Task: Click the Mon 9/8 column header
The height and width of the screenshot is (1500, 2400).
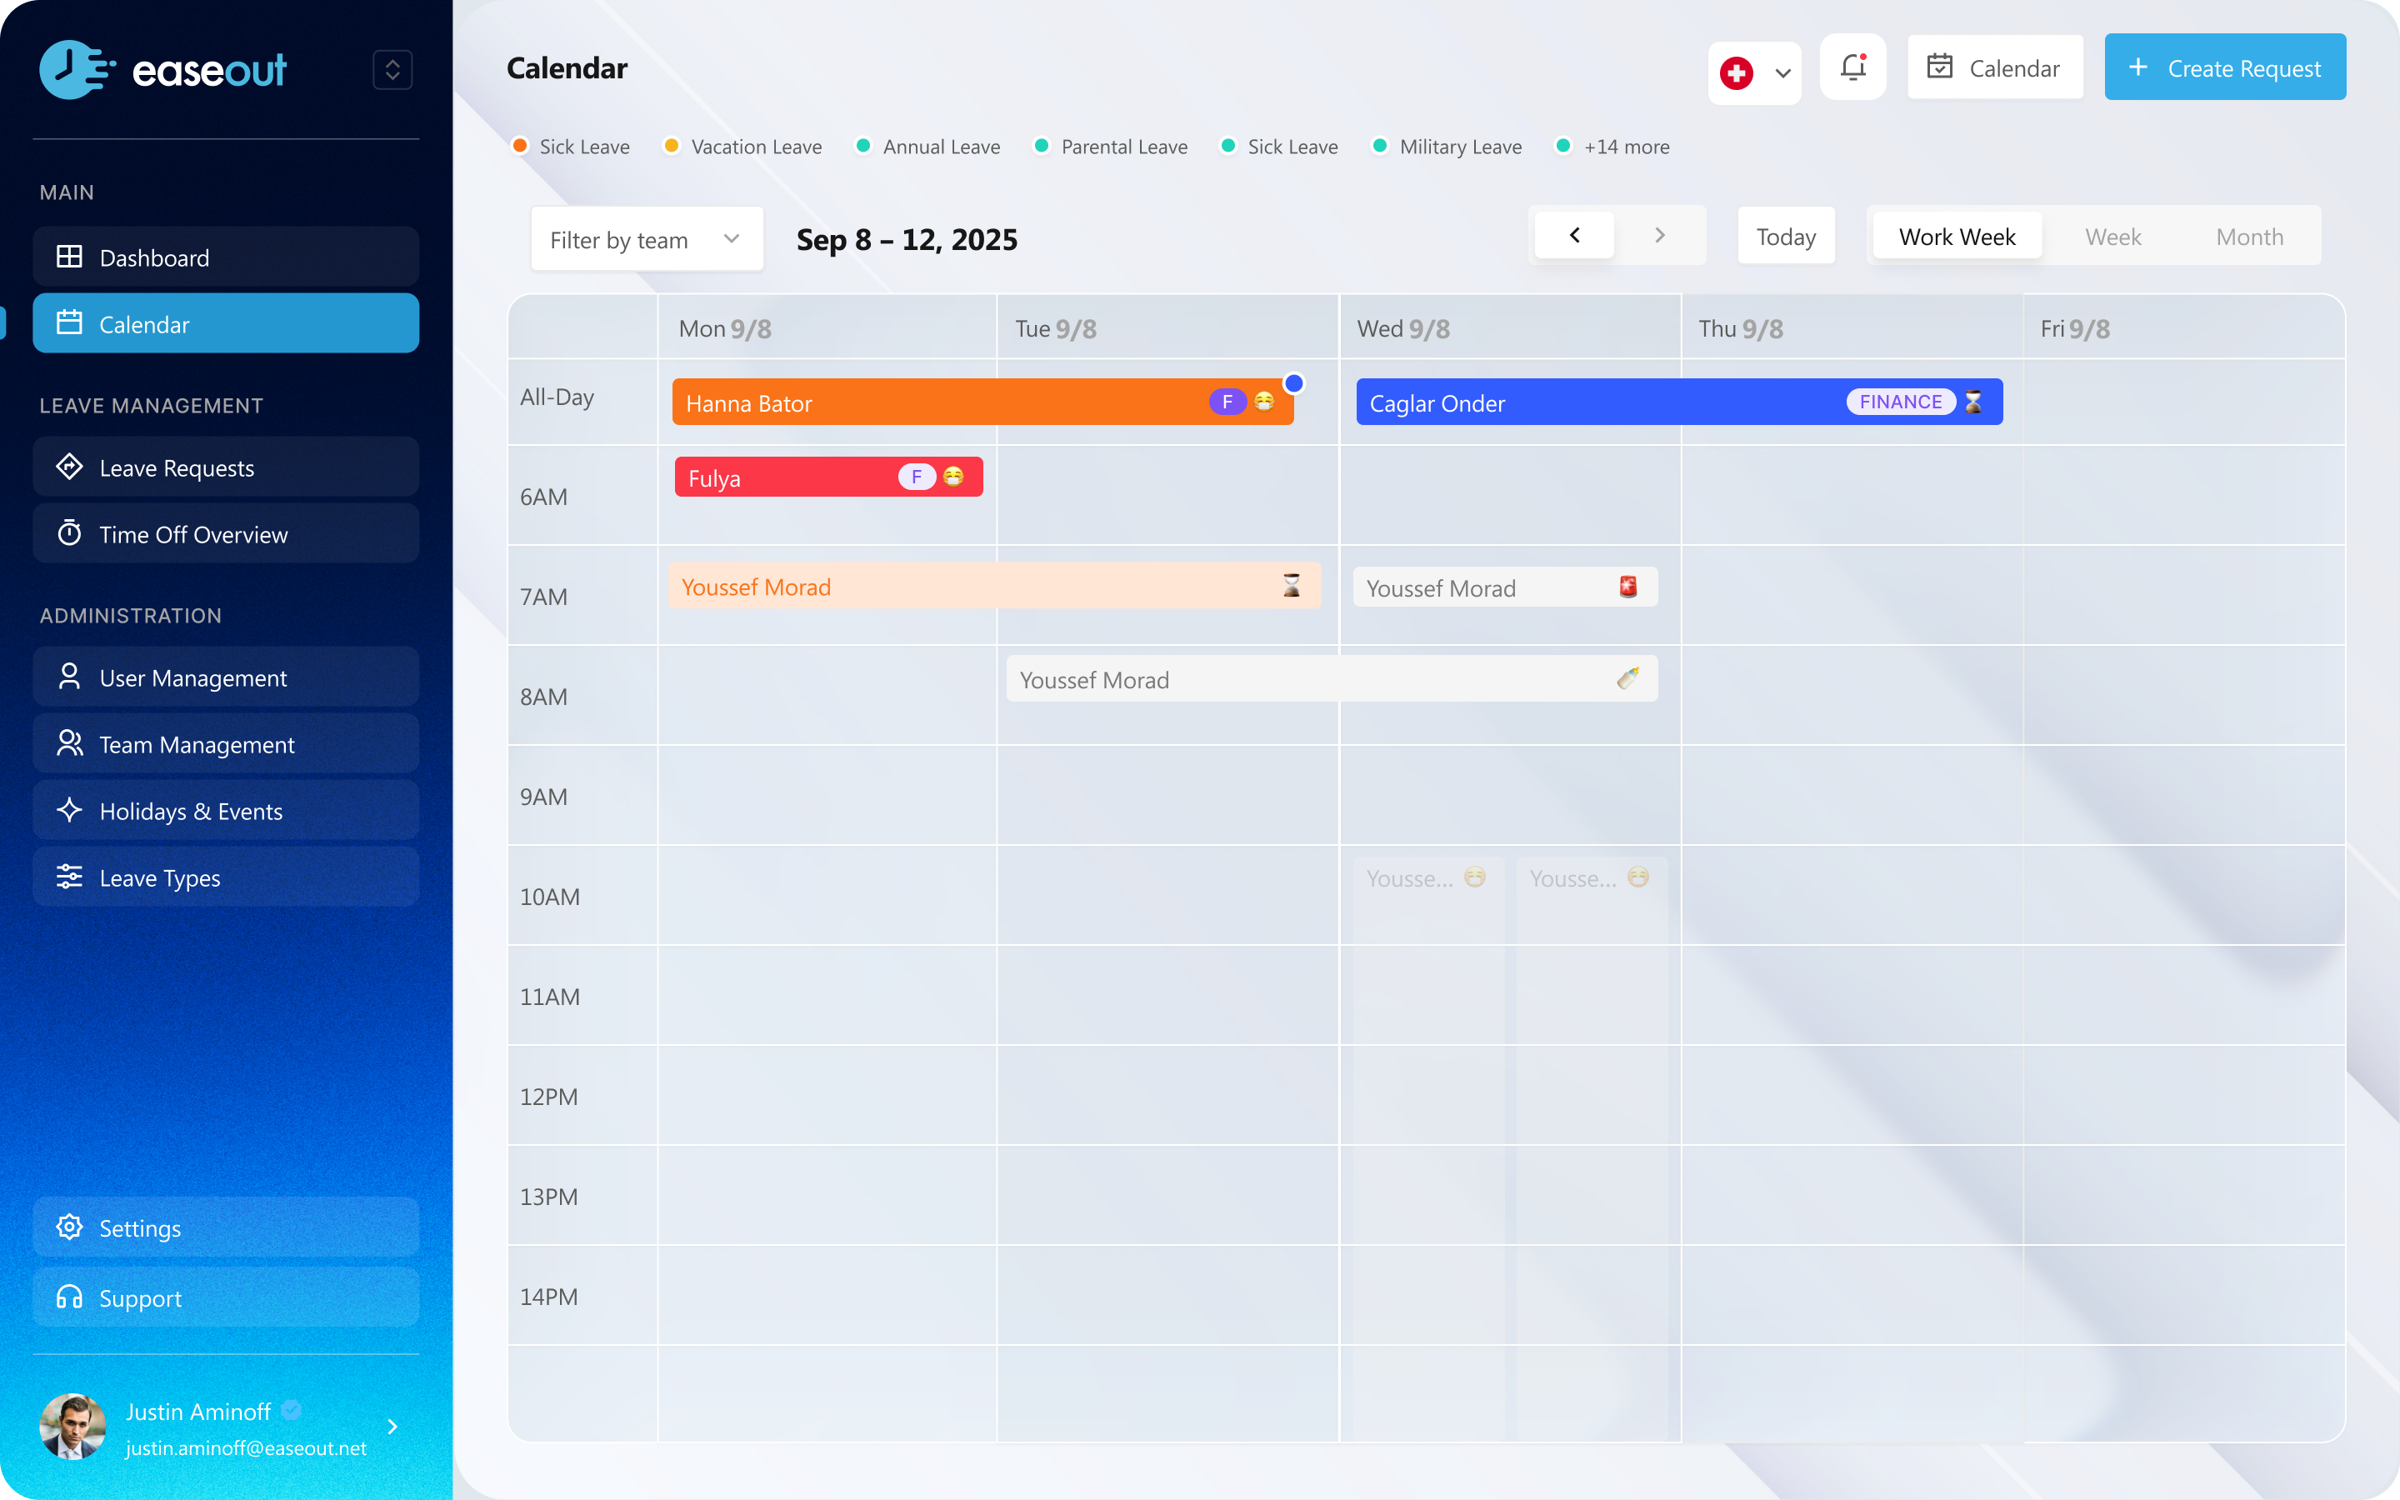Action: point(827,327)
